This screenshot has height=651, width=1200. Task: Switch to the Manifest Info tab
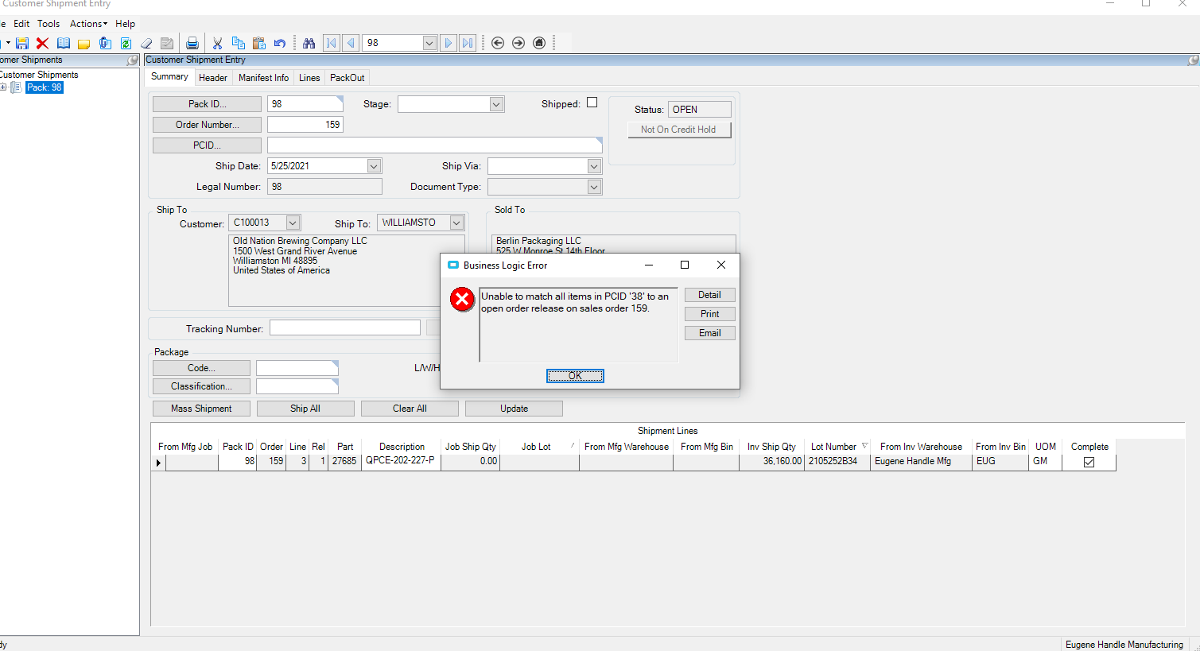click(263, 78)
